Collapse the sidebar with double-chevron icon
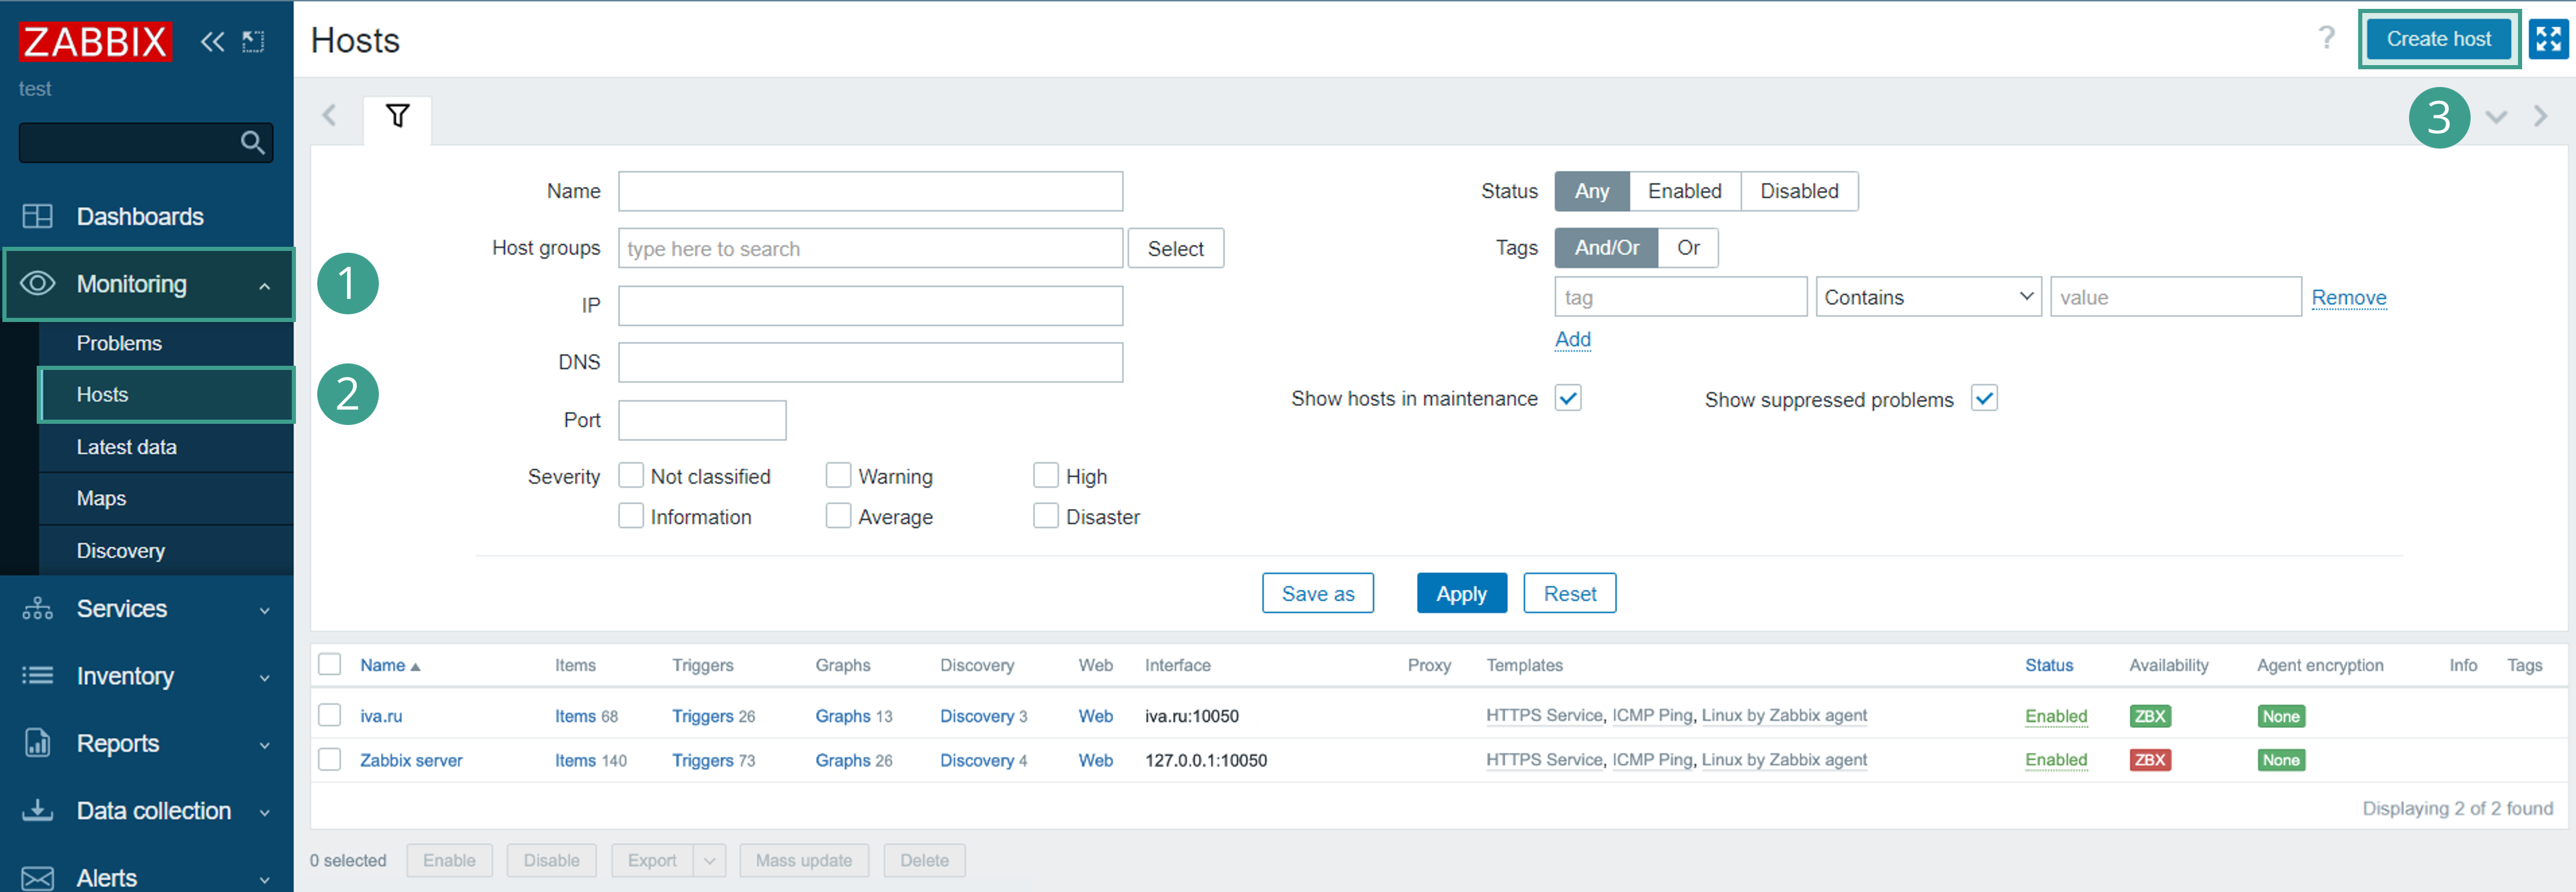 pos(212,41)
